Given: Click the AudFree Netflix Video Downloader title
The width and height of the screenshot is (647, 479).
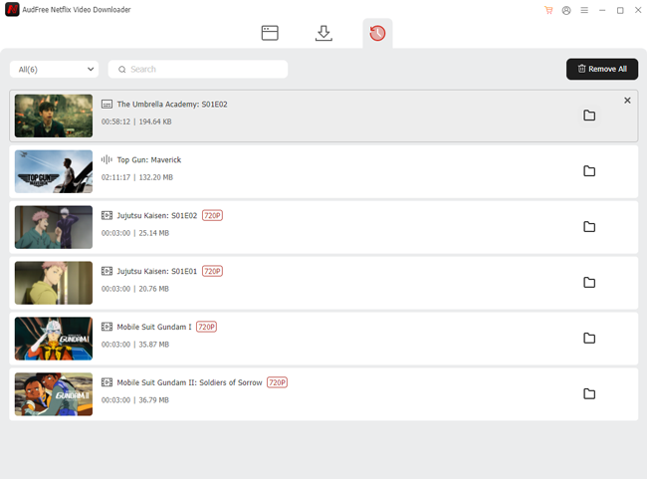Looking at the screenshot, I should (x=77, y=10).
